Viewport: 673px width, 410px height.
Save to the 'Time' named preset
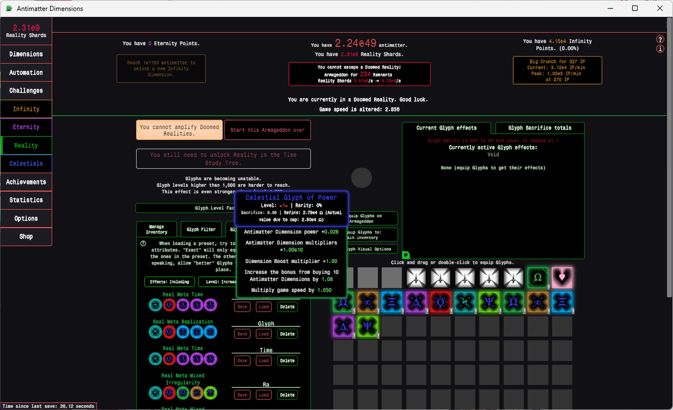242,361
